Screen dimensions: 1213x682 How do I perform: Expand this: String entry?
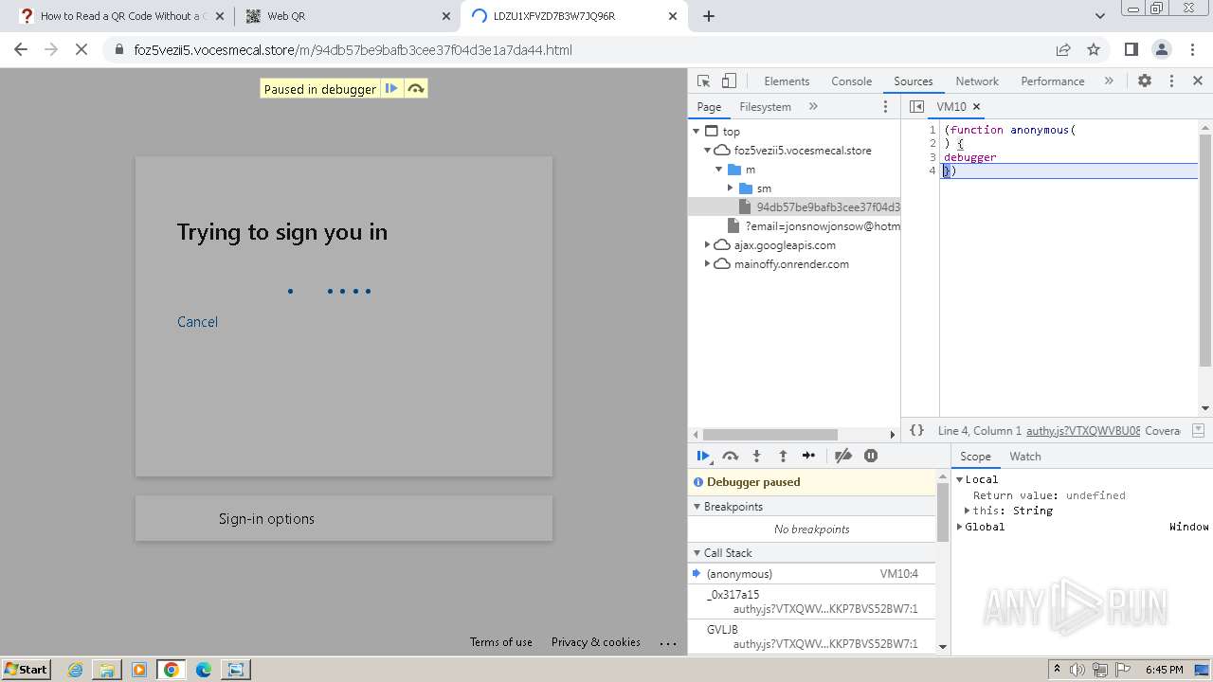[x=968, y=511]
